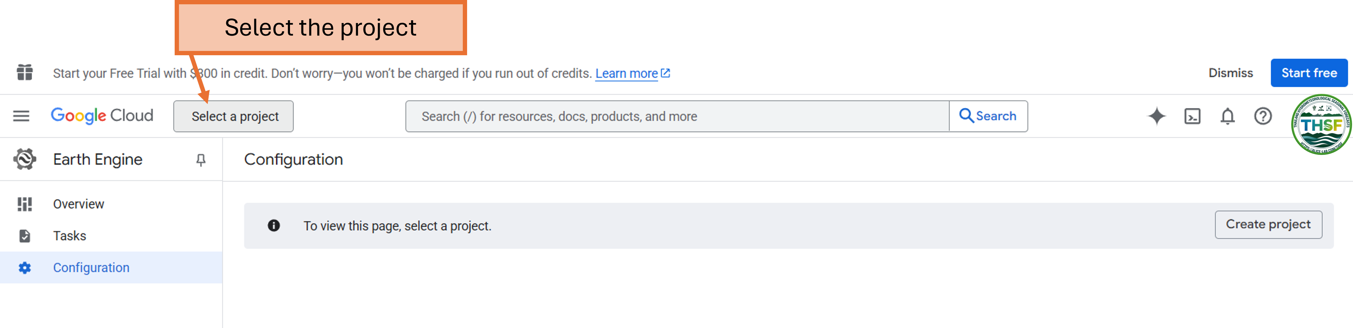Image resolution: width=1353 pixels, height=328 pixels.
Task: Click the Start free button
Action: coord(1309,73)
